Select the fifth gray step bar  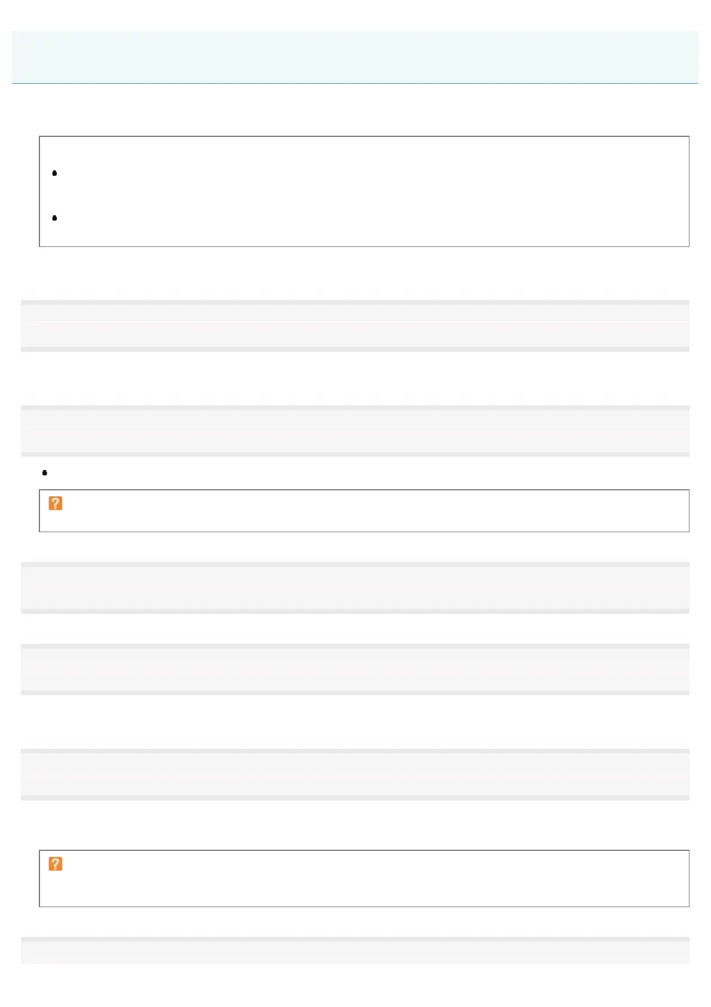point(355,774)
